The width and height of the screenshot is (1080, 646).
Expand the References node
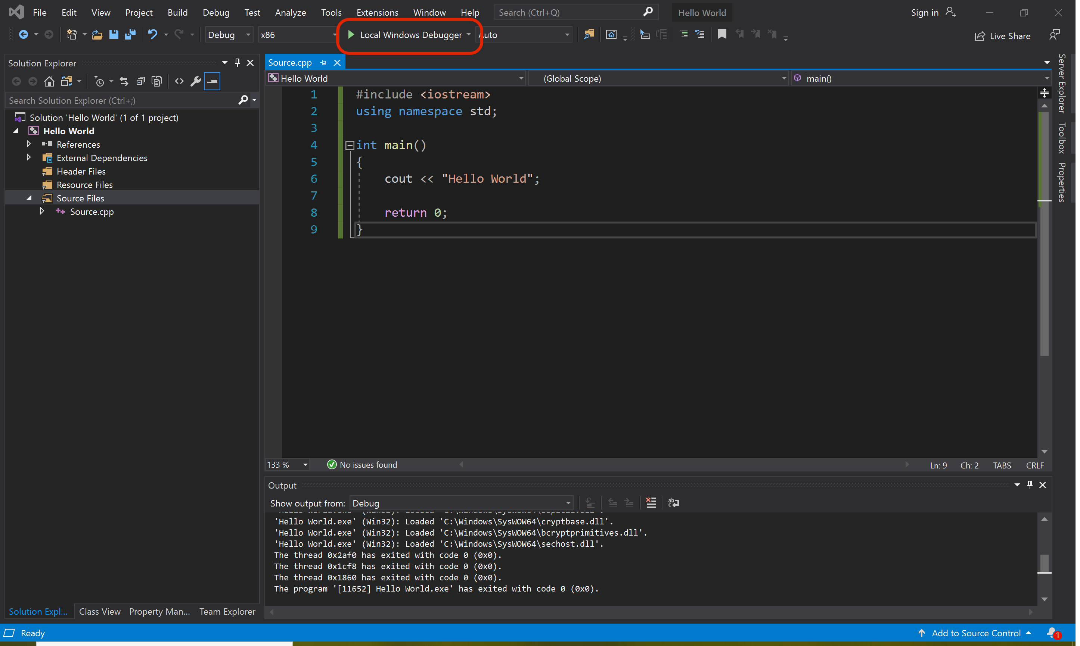[x=29, y=144]
